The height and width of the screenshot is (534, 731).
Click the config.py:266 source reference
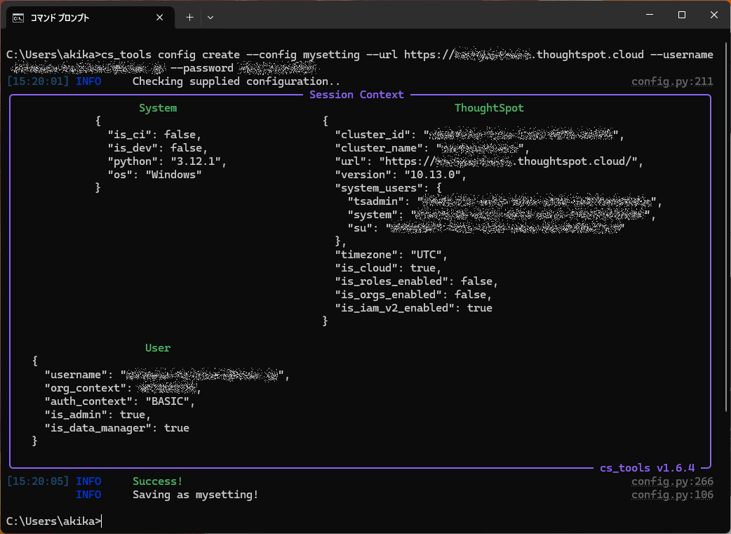pyautogui.click(x=672, y=481)
